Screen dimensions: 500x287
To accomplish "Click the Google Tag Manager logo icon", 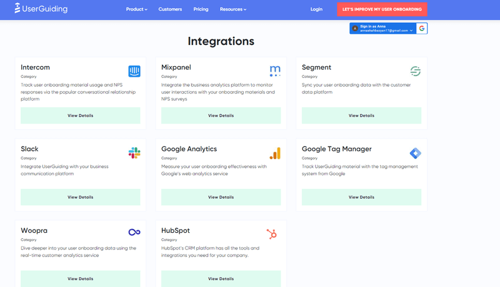I will pos(415,153).
